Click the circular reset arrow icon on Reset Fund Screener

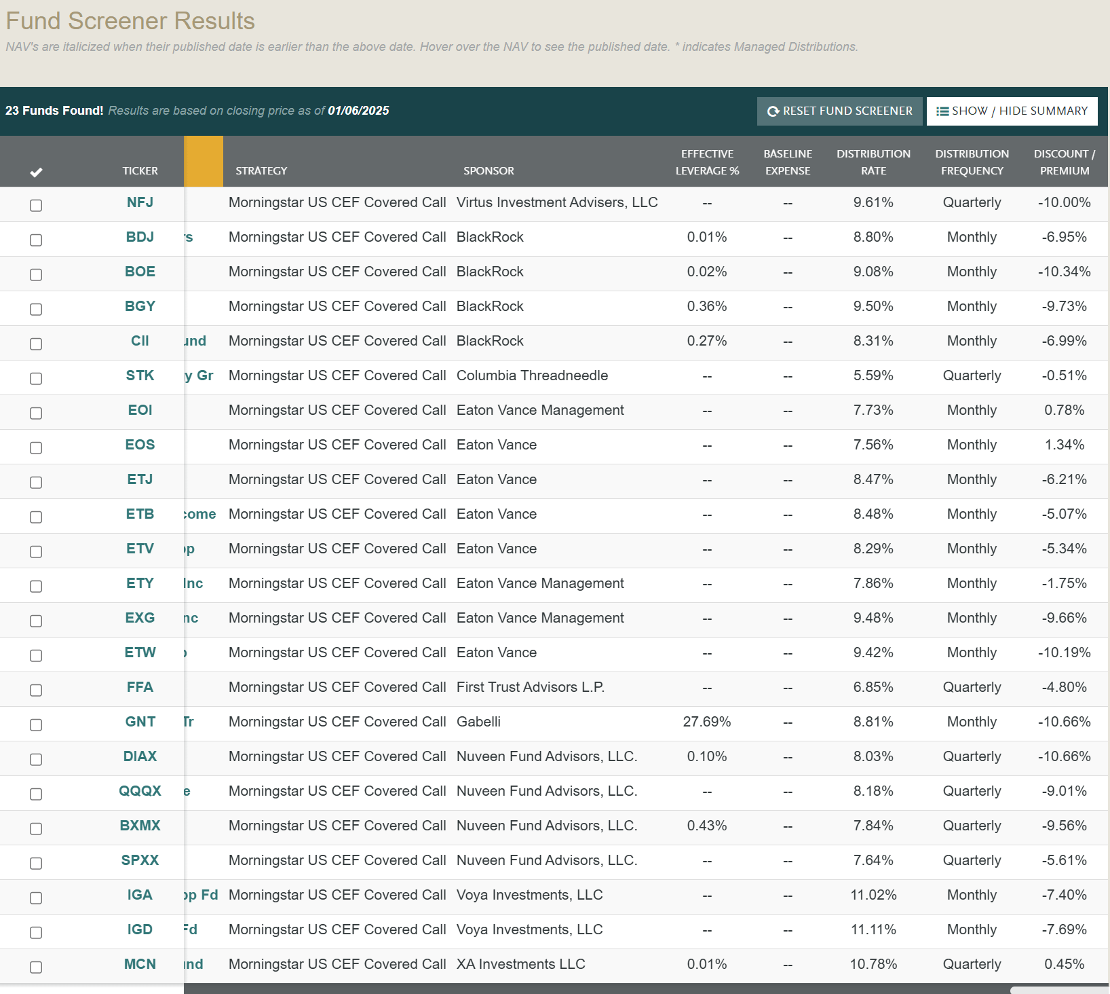click(773, 111)
